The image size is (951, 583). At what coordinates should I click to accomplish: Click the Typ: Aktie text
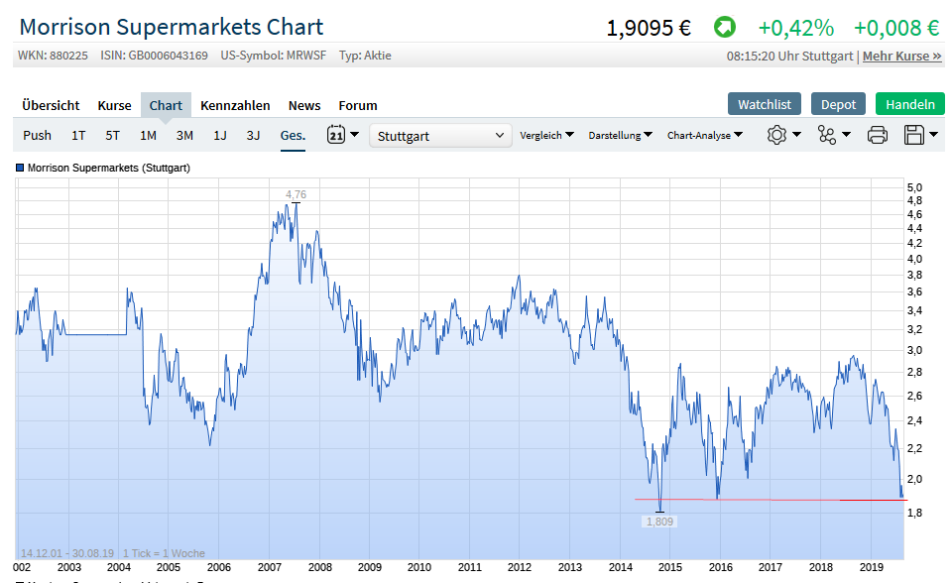pyautogui.click(x=365, y=56)
